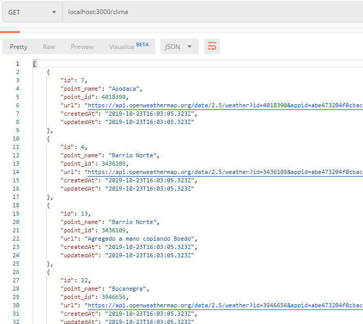Click the "Agregado a mano copiando Boedo" string

pyautogui.click(x=141, y=239)
